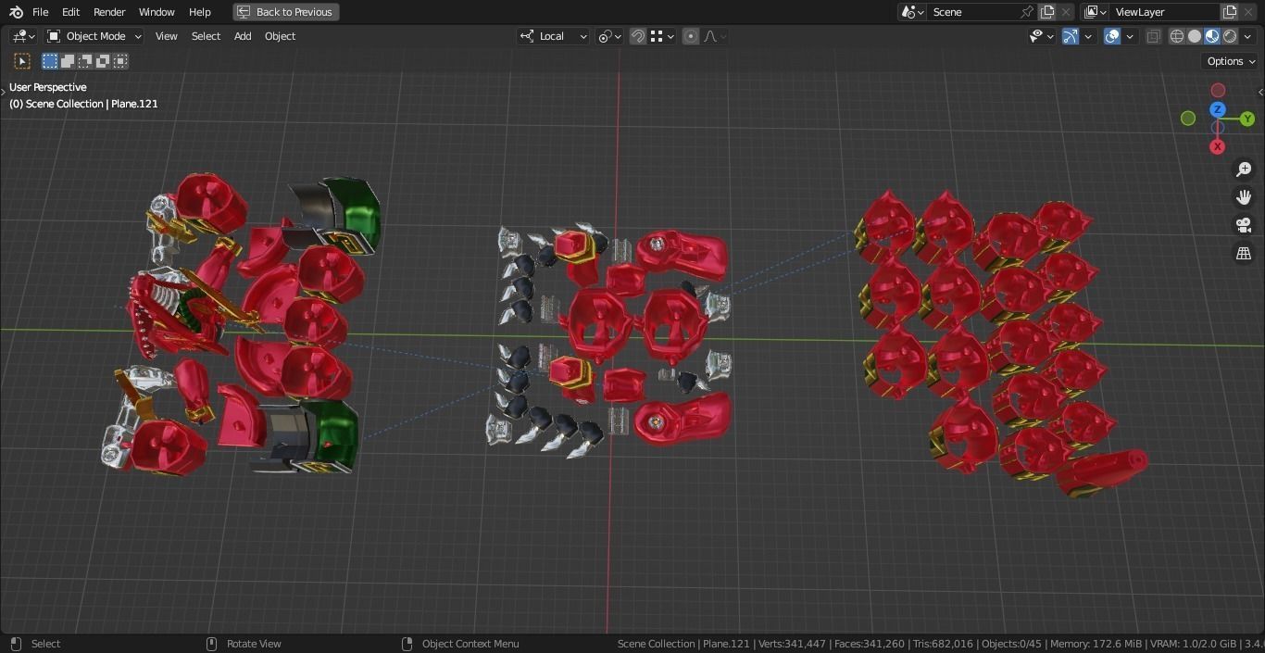The image size is (1265, 653).
Task: Click the negative Y axis green circle
Action: [x=1188, y=119]
